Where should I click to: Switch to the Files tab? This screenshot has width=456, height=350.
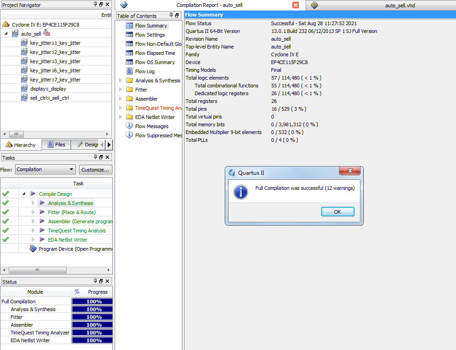[x=56, y=145]
